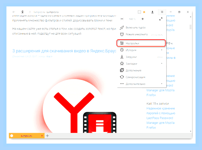The height and width of the screenshot is (150, 202).
Task: Click the incognito mask icon
Action: pyautogui.click(x=122, y=34)
